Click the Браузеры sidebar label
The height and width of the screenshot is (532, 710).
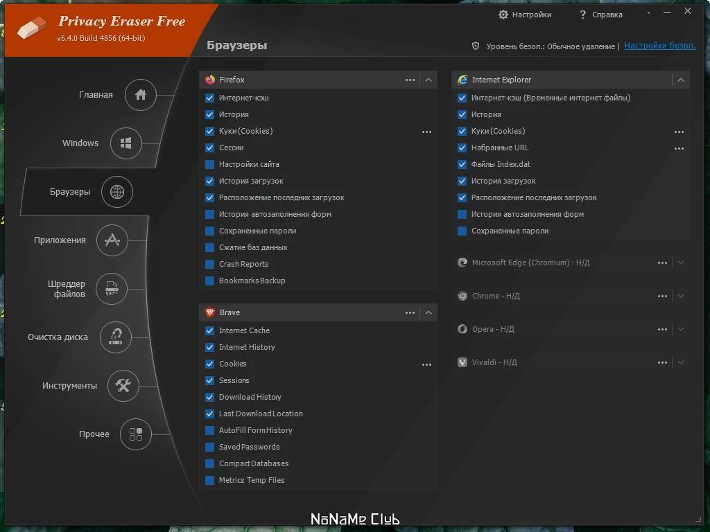(70, 192)
